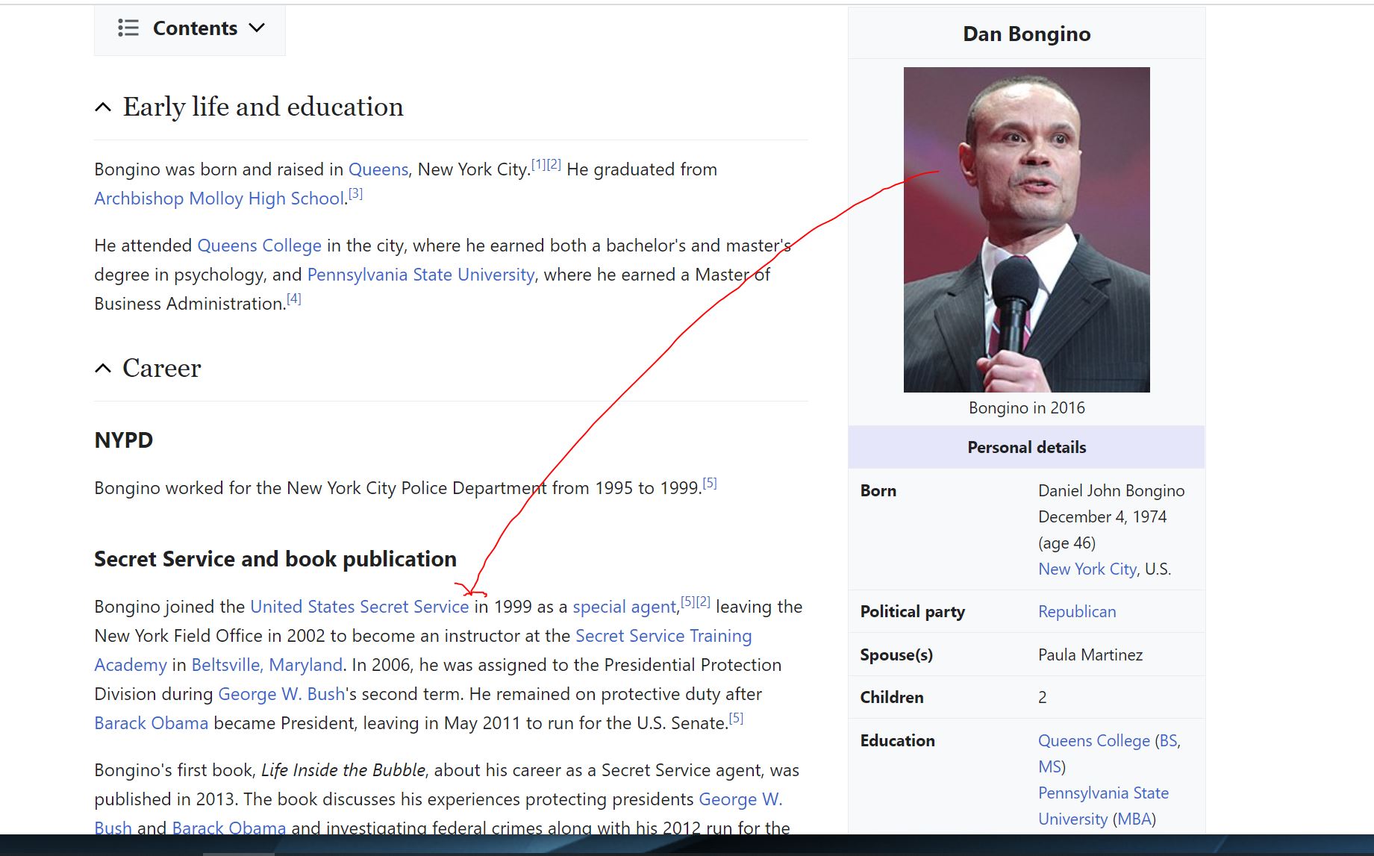This screenshot has width=1374, height=856.
Task: Open Archbishop Molloy High School link
Action: [x=219, y=199]
